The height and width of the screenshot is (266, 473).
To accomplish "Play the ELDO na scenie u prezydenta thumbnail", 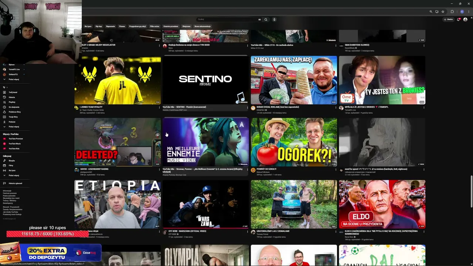I will (382, 204).
